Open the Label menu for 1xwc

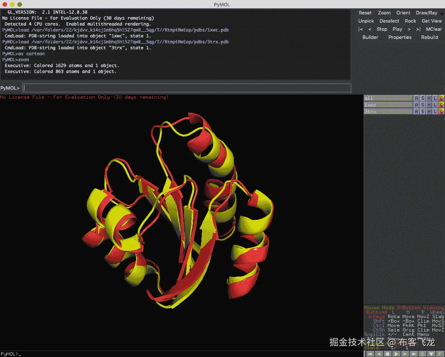[435, 105]
